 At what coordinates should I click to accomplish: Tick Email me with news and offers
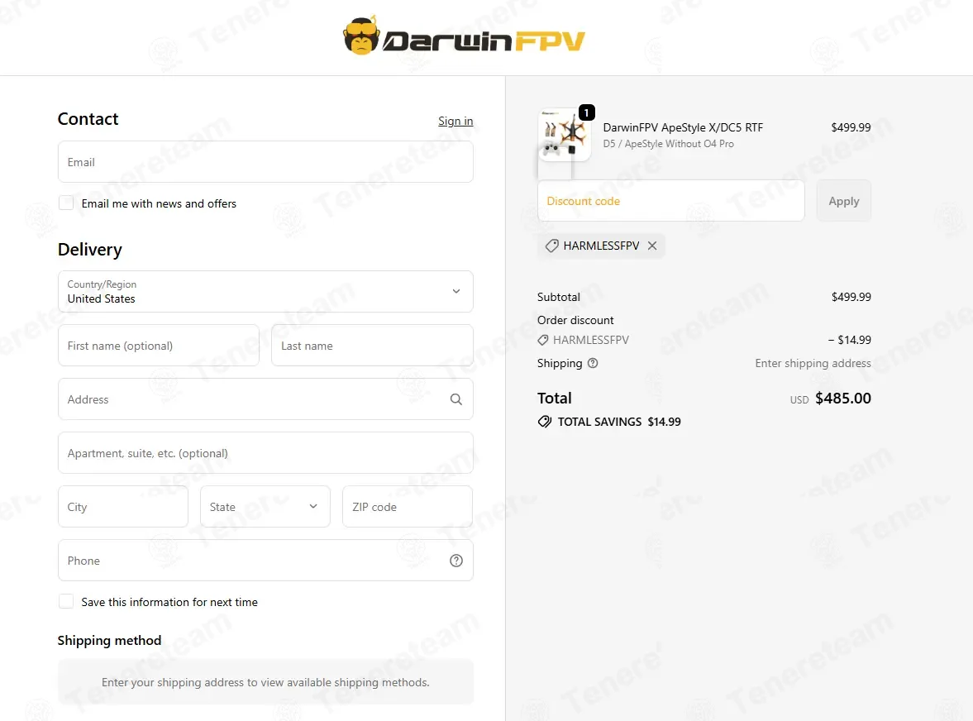(x=66, y=203)
